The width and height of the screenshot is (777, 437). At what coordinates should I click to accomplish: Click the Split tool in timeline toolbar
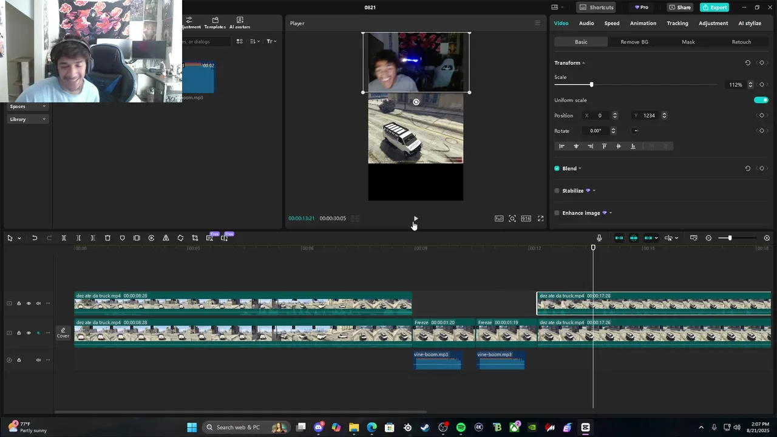pyautogui.click(x=64, y=238)
